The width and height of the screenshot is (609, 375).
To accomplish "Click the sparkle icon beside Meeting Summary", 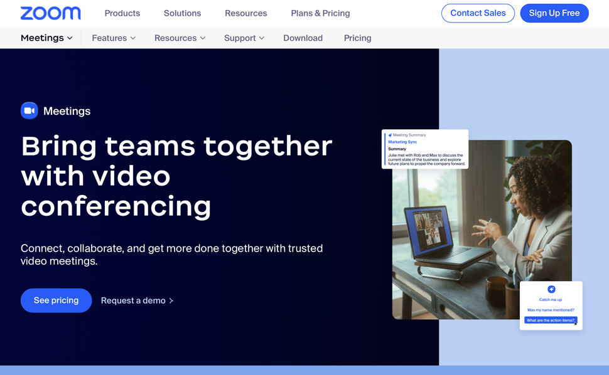I will click(x=391, y=134).
